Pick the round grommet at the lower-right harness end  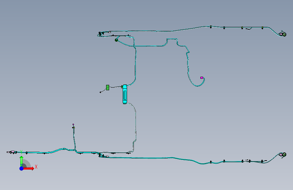[x=284, y=155]
